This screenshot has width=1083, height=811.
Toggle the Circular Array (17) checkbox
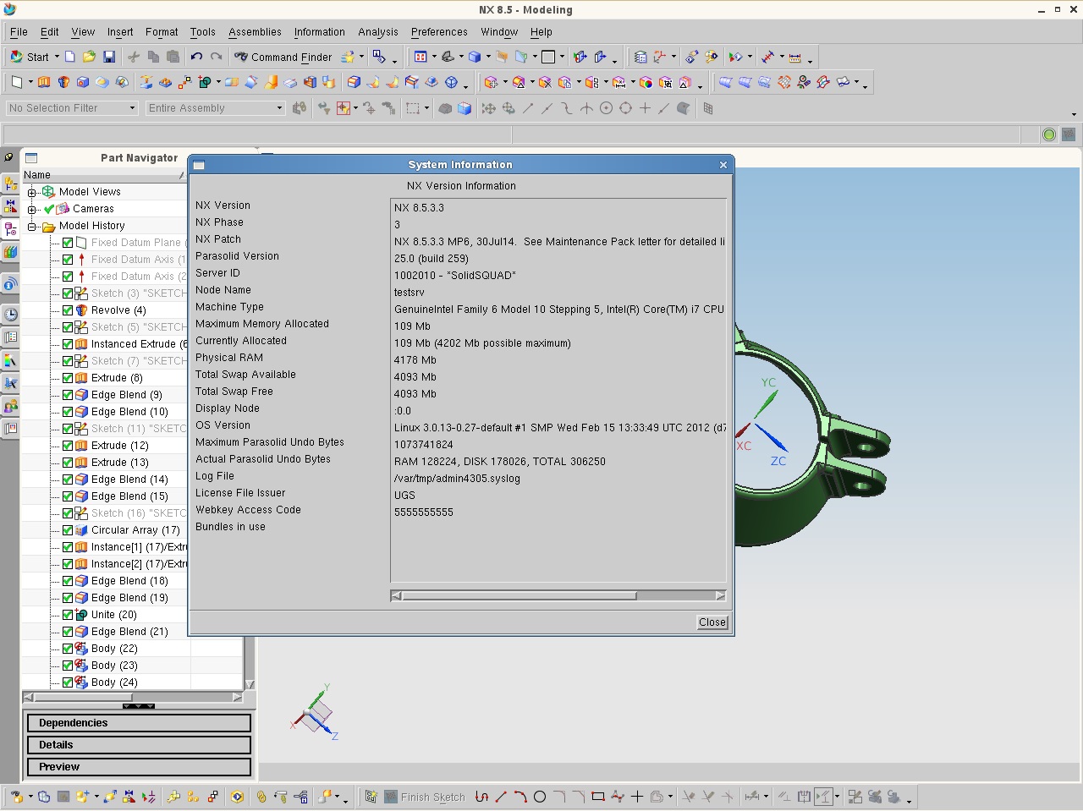point(68,530)
